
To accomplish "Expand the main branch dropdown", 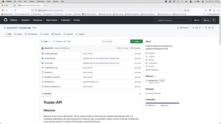I will click(x=46, y=41).
